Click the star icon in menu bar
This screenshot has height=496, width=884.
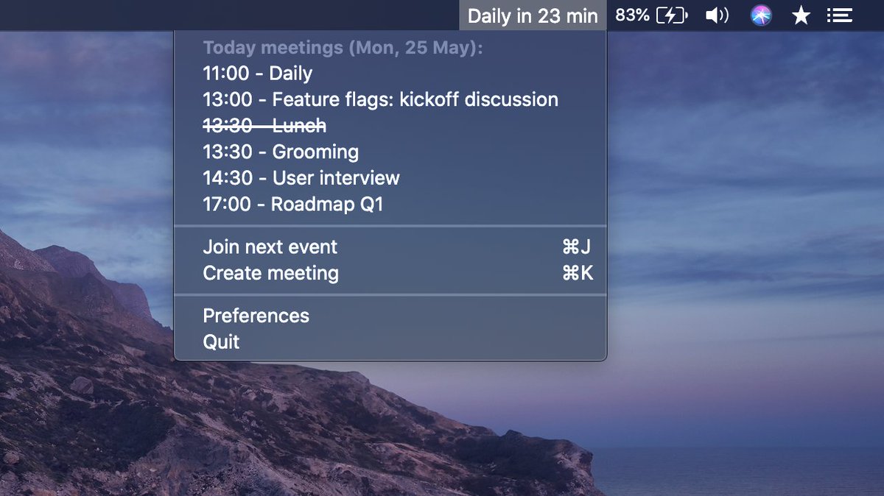tap(801, 15)
